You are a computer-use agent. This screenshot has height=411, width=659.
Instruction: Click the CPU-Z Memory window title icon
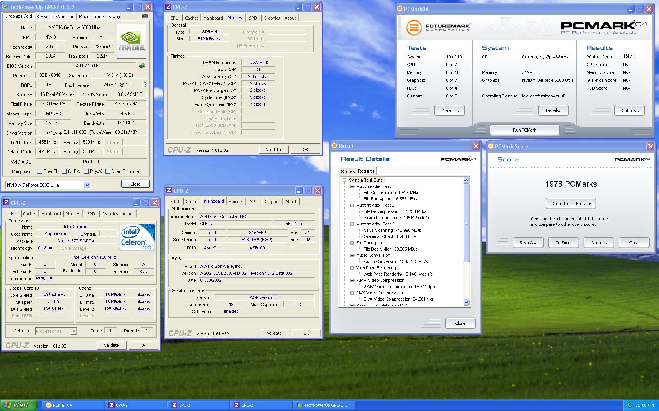169,7
